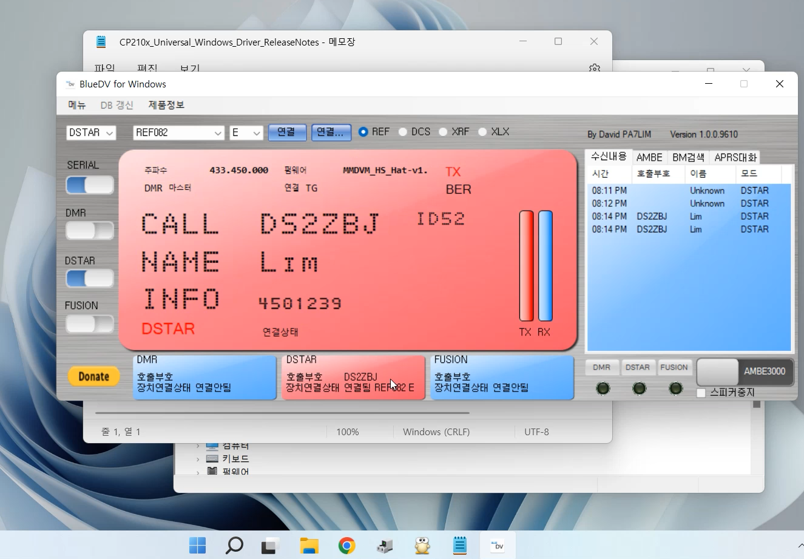Open Google Chrome from the taskbar
The image size is (804, 559).
point(347,546)
